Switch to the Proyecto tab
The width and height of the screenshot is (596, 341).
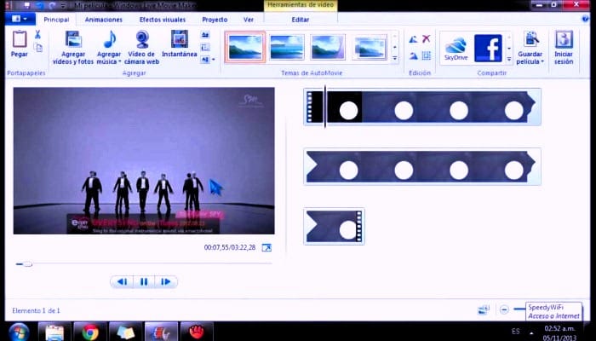tap(215, 20)
